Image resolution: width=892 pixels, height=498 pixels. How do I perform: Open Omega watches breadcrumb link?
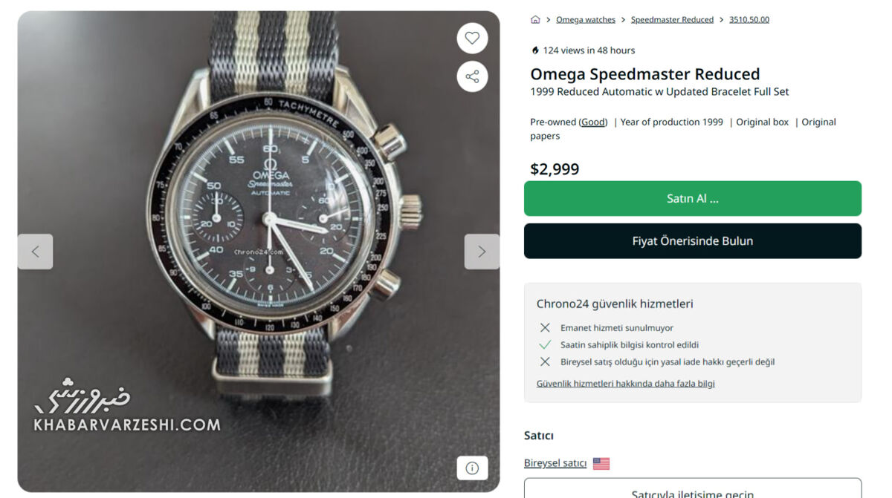point(586,20)
